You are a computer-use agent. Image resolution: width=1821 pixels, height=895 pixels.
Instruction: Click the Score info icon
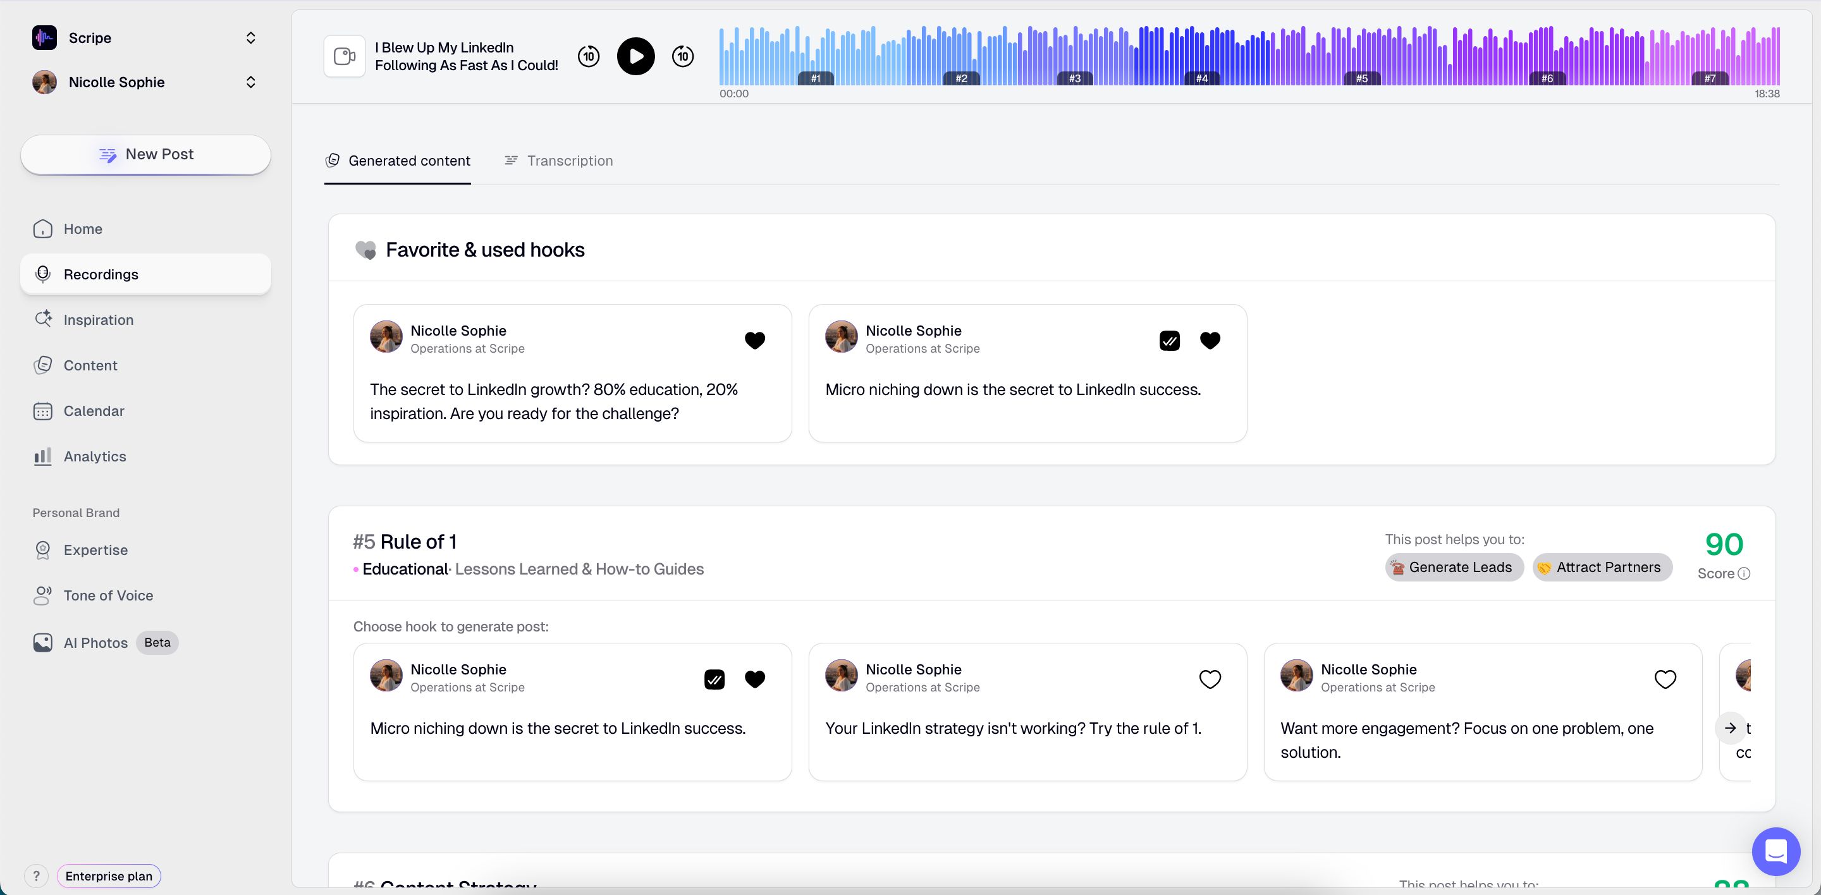(1744, 573)
